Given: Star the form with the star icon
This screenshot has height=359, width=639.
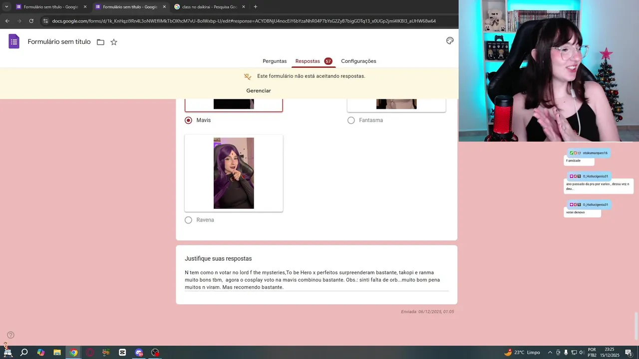Looking at the screenshot, I should tap(114, 42).
